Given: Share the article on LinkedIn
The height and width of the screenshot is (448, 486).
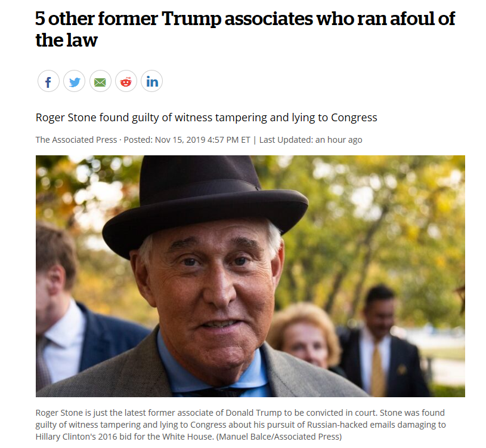Looking at the screenshot, I should 152,81.
